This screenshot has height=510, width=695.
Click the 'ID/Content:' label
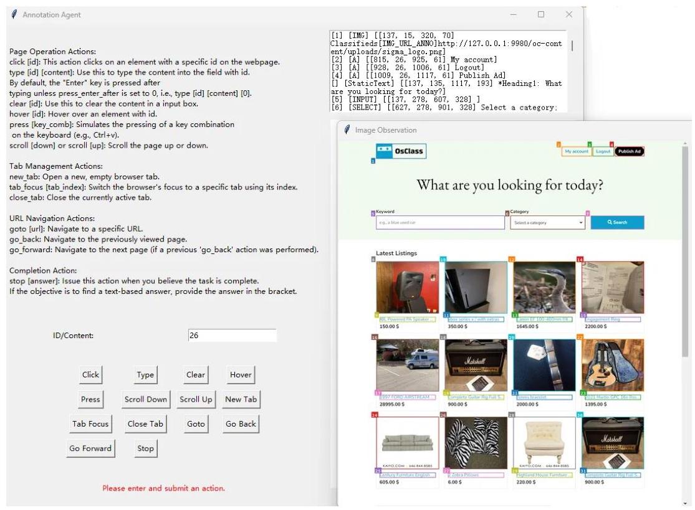coord(73,336)
